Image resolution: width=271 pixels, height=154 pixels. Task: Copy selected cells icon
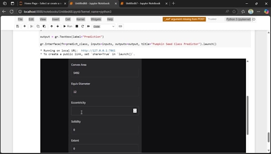click(38, 26)
